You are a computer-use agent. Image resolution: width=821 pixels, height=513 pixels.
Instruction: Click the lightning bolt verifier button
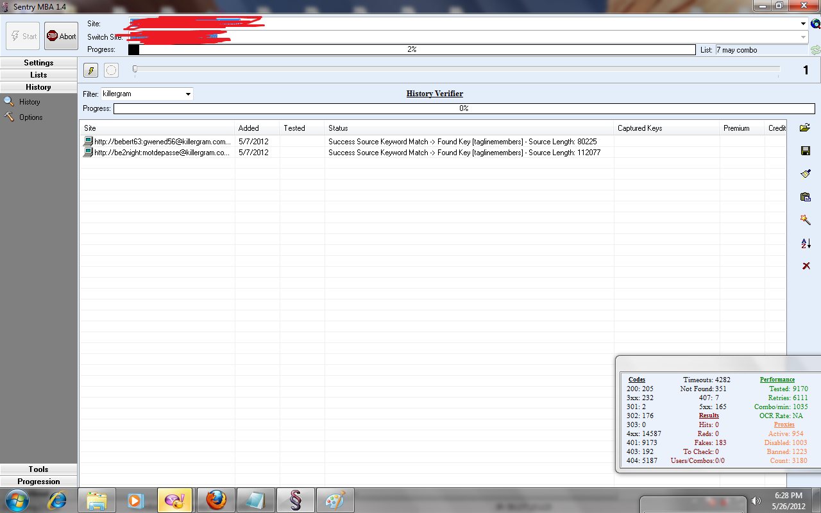(x=91, y=70)
